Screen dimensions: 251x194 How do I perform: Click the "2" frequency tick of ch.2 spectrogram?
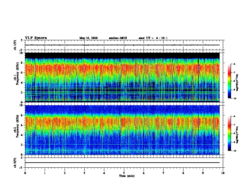point(22,145)
